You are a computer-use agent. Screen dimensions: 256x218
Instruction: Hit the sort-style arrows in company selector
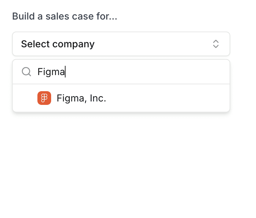click(216, 44)
